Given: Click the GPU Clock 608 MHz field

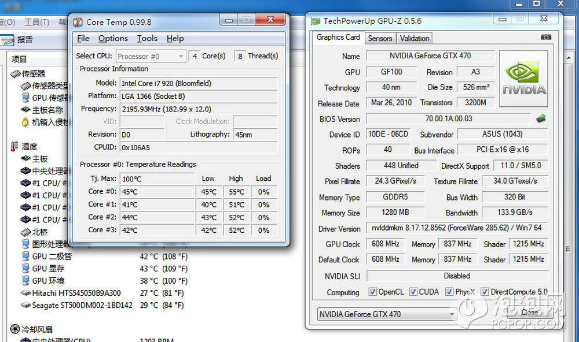Looking at the screenshot, I should pyautogui.click(x=386, y=244).
